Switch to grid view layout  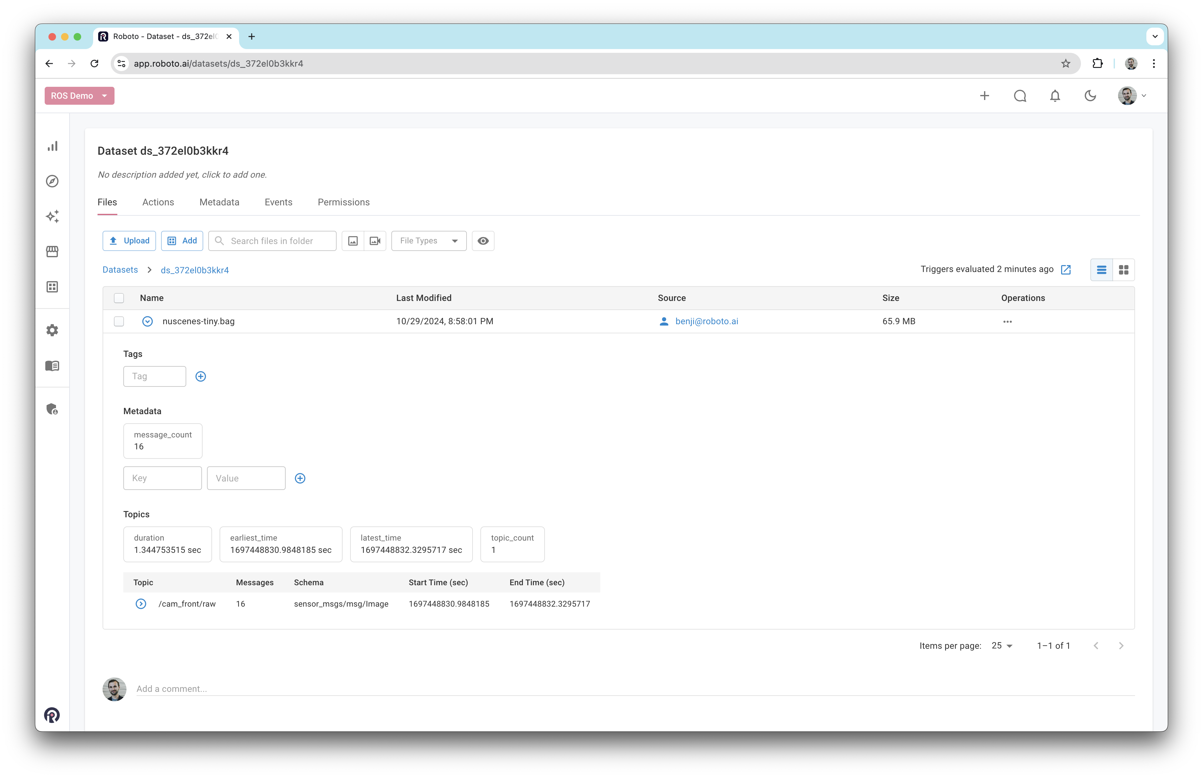pyautogui.click(x=1124, y=270)
